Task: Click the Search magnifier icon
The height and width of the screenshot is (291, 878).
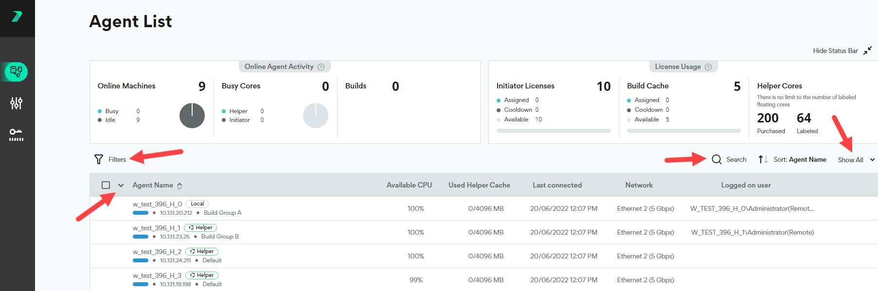Action: pos(717,159)
